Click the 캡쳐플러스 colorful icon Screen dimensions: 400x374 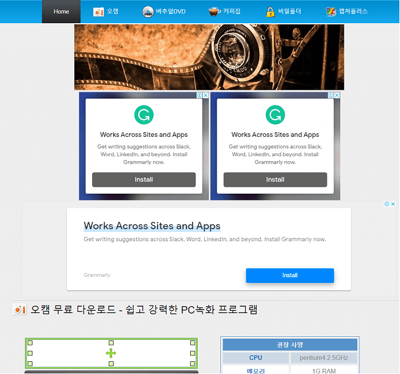tap(330, 12)
